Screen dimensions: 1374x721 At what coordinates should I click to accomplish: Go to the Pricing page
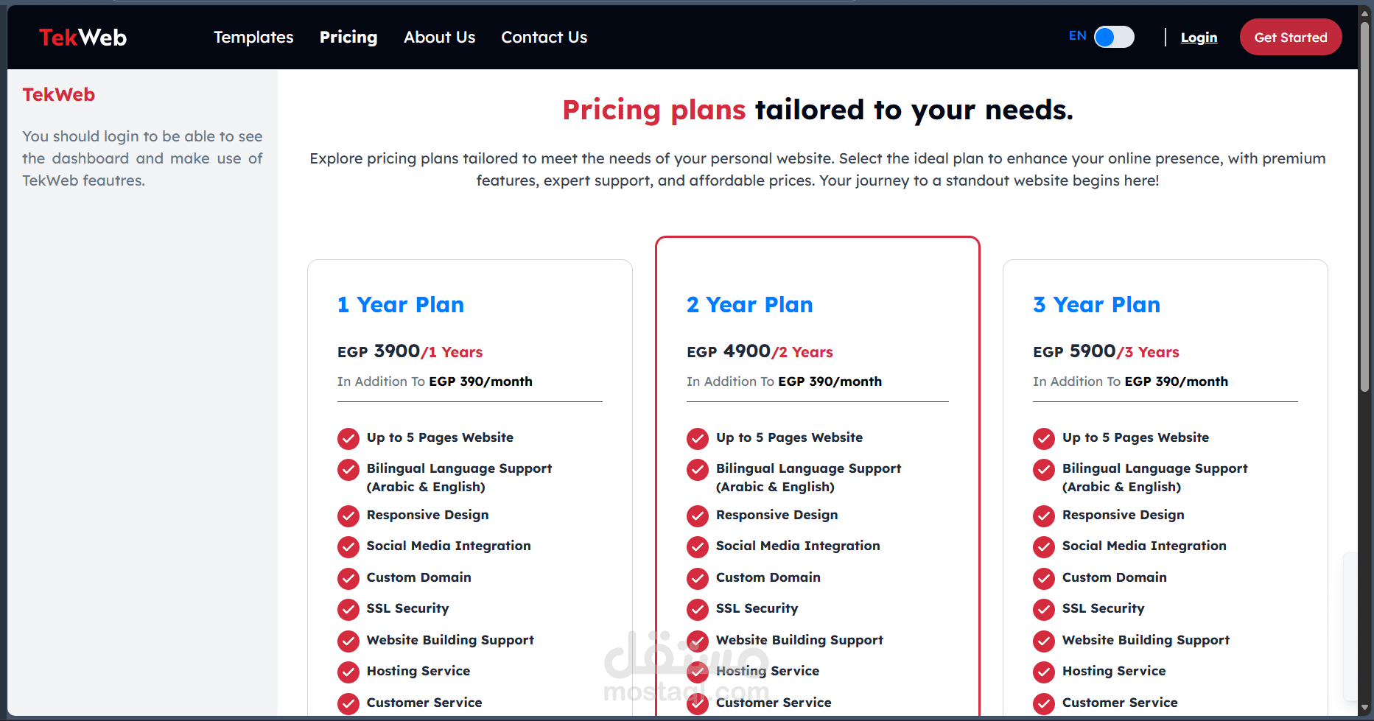348,38
